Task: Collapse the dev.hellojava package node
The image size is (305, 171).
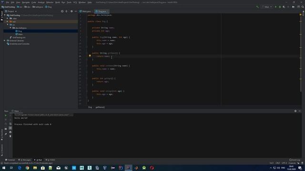Action: click(x=10, y=28)
